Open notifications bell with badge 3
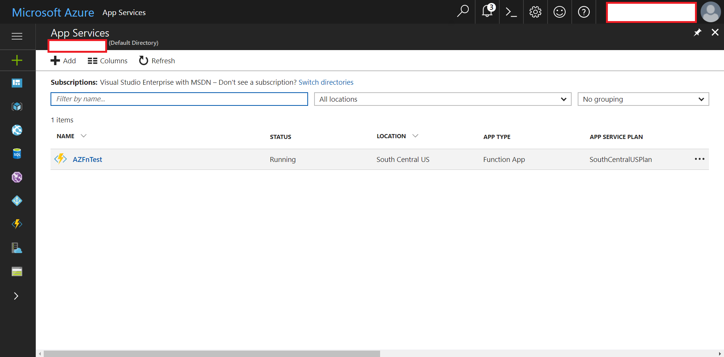 [x=488, y=11]
